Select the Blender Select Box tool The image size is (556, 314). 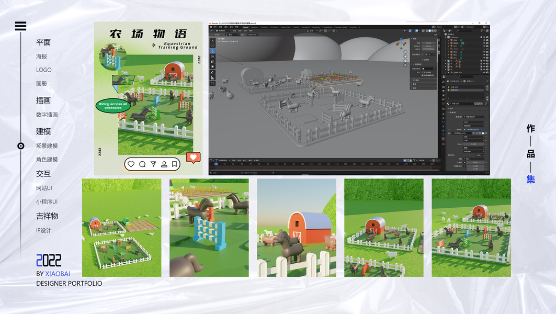(x=212, y=40)
